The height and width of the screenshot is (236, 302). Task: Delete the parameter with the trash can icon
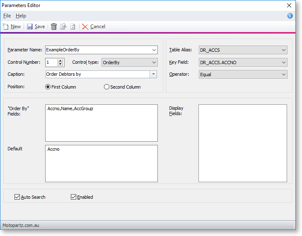(x=54, y=26)
